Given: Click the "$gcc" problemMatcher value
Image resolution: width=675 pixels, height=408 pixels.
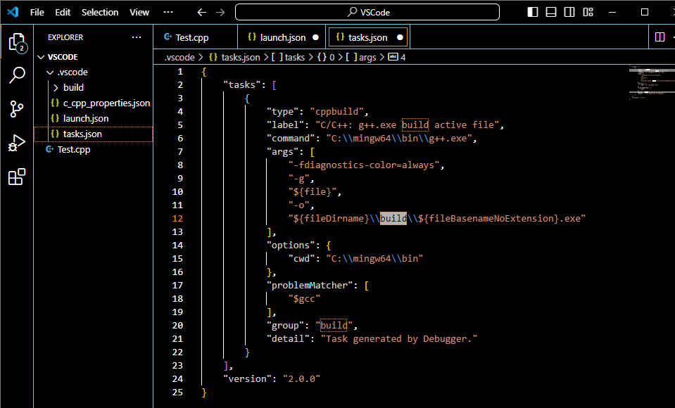Looking at the screenshot, I should [304, 298].
